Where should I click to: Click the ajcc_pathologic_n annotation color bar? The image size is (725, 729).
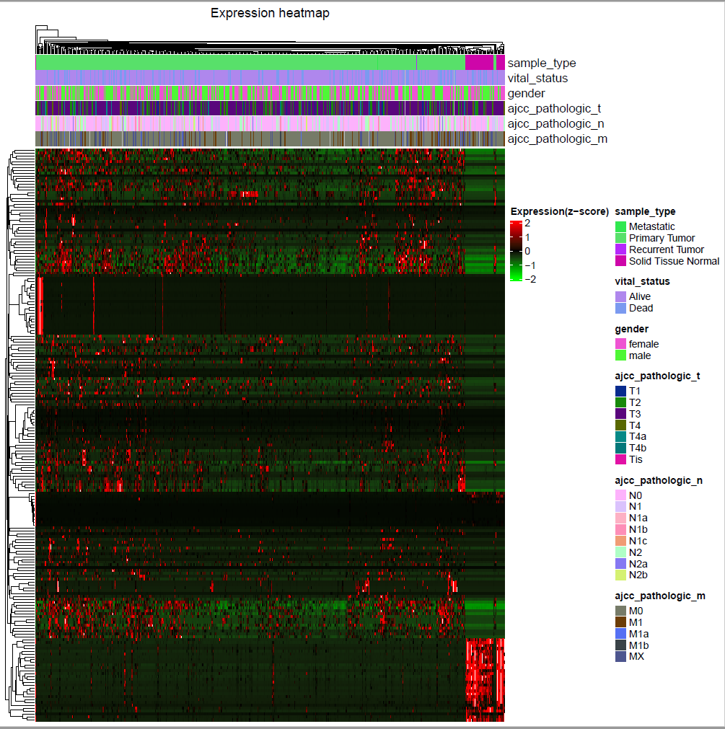(x=271, y=124)
